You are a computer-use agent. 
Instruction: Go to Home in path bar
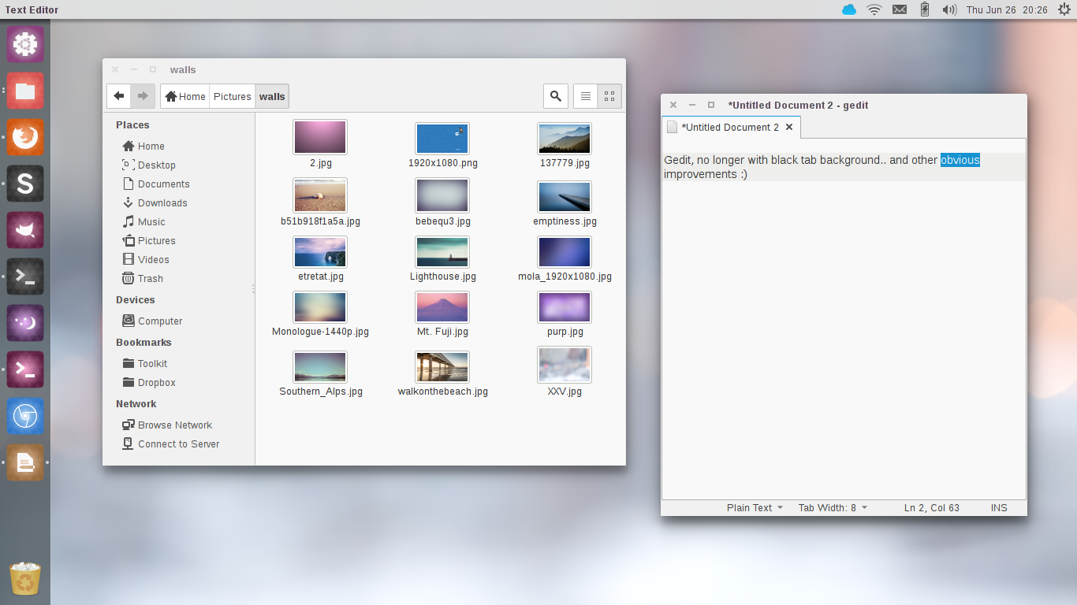pyautogui.click(x=185, y=96)
